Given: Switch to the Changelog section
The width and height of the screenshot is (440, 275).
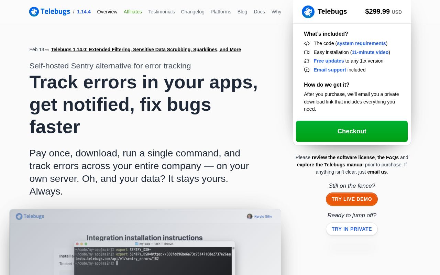Looking at the screenshot, I should point(192,12).
